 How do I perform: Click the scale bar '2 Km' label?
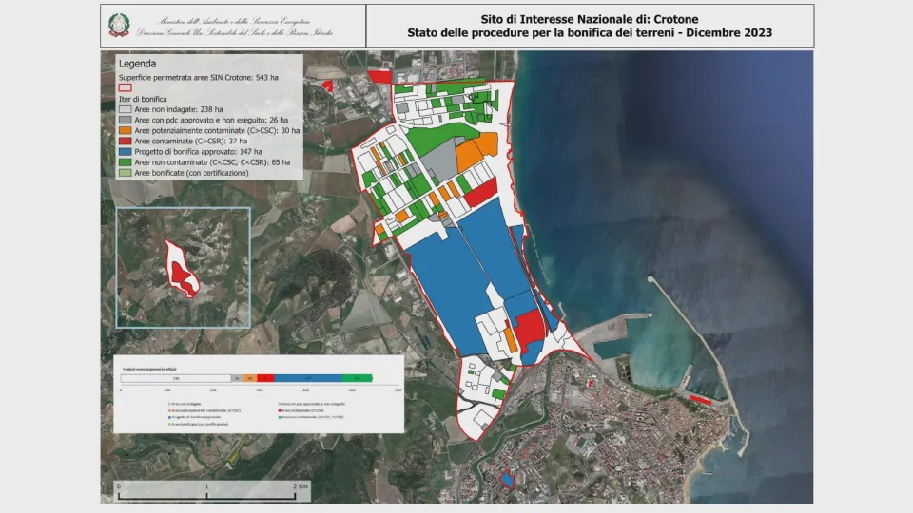tap(301, 486)
